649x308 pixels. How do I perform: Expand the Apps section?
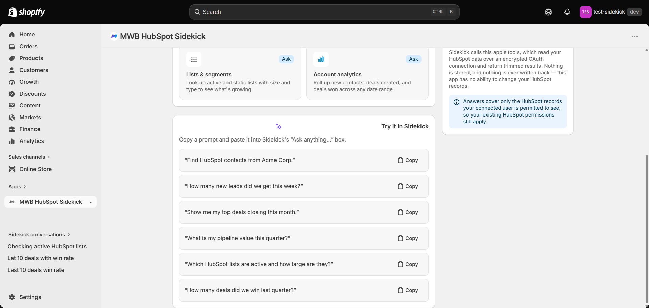coord(17,187)
